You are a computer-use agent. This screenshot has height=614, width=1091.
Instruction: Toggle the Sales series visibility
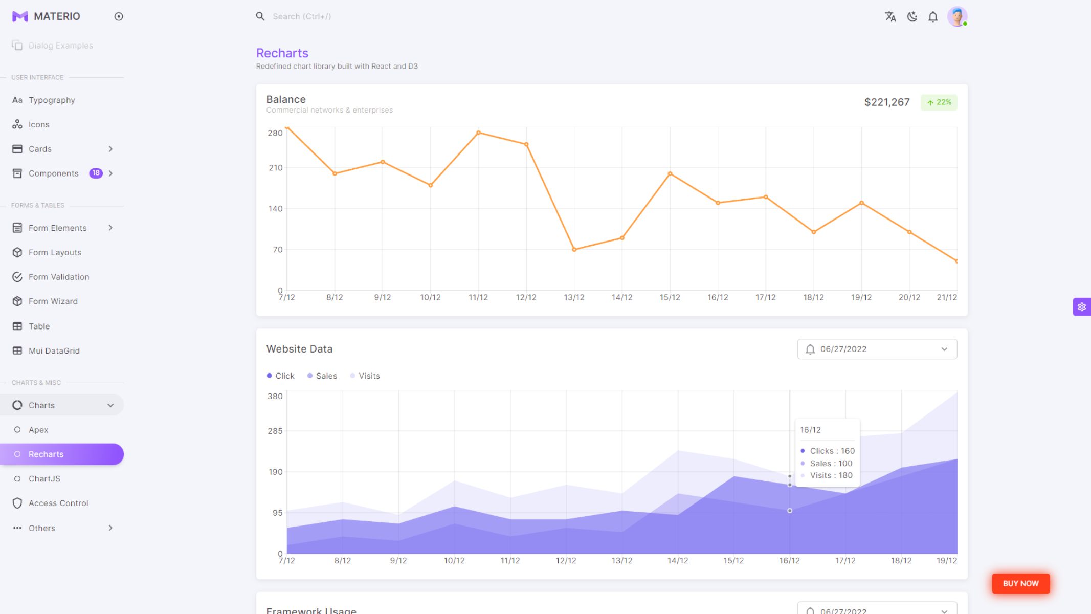click(x=322, y=375)
